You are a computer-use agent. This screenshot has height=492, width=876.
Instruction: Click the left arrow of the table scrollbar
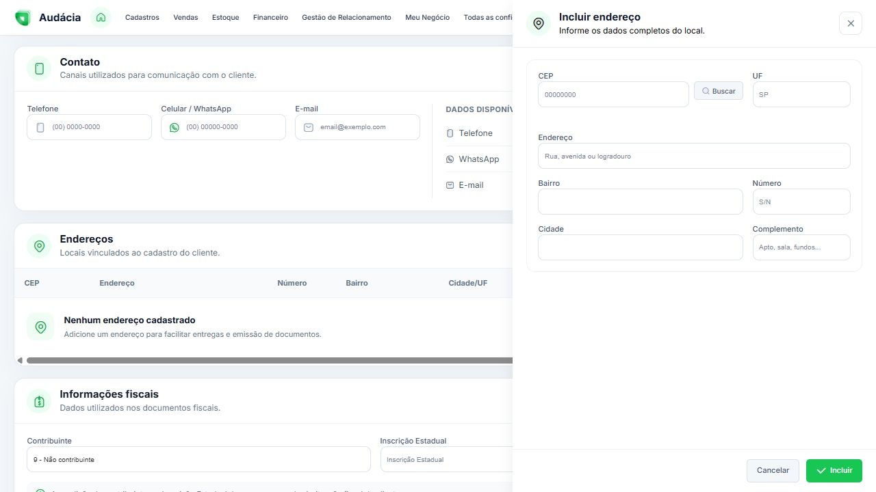point(20,360)
